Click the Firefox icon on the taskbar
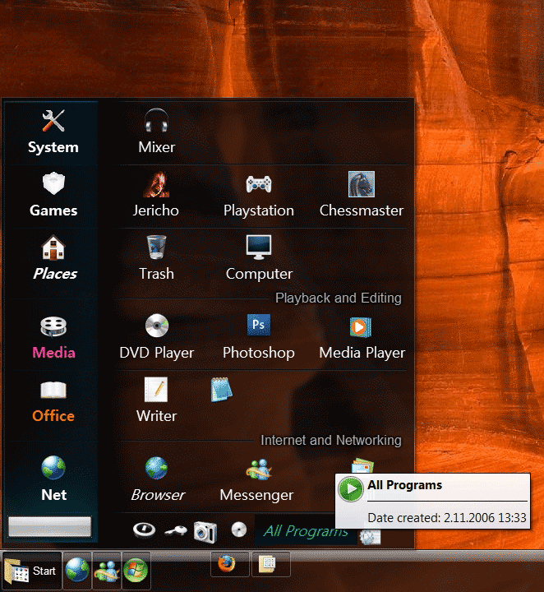This screenshot has width=544, height=592. (228, 564)
